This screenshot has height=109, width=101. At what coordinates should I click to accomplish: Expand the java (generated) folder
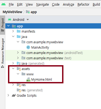[13, 63]
